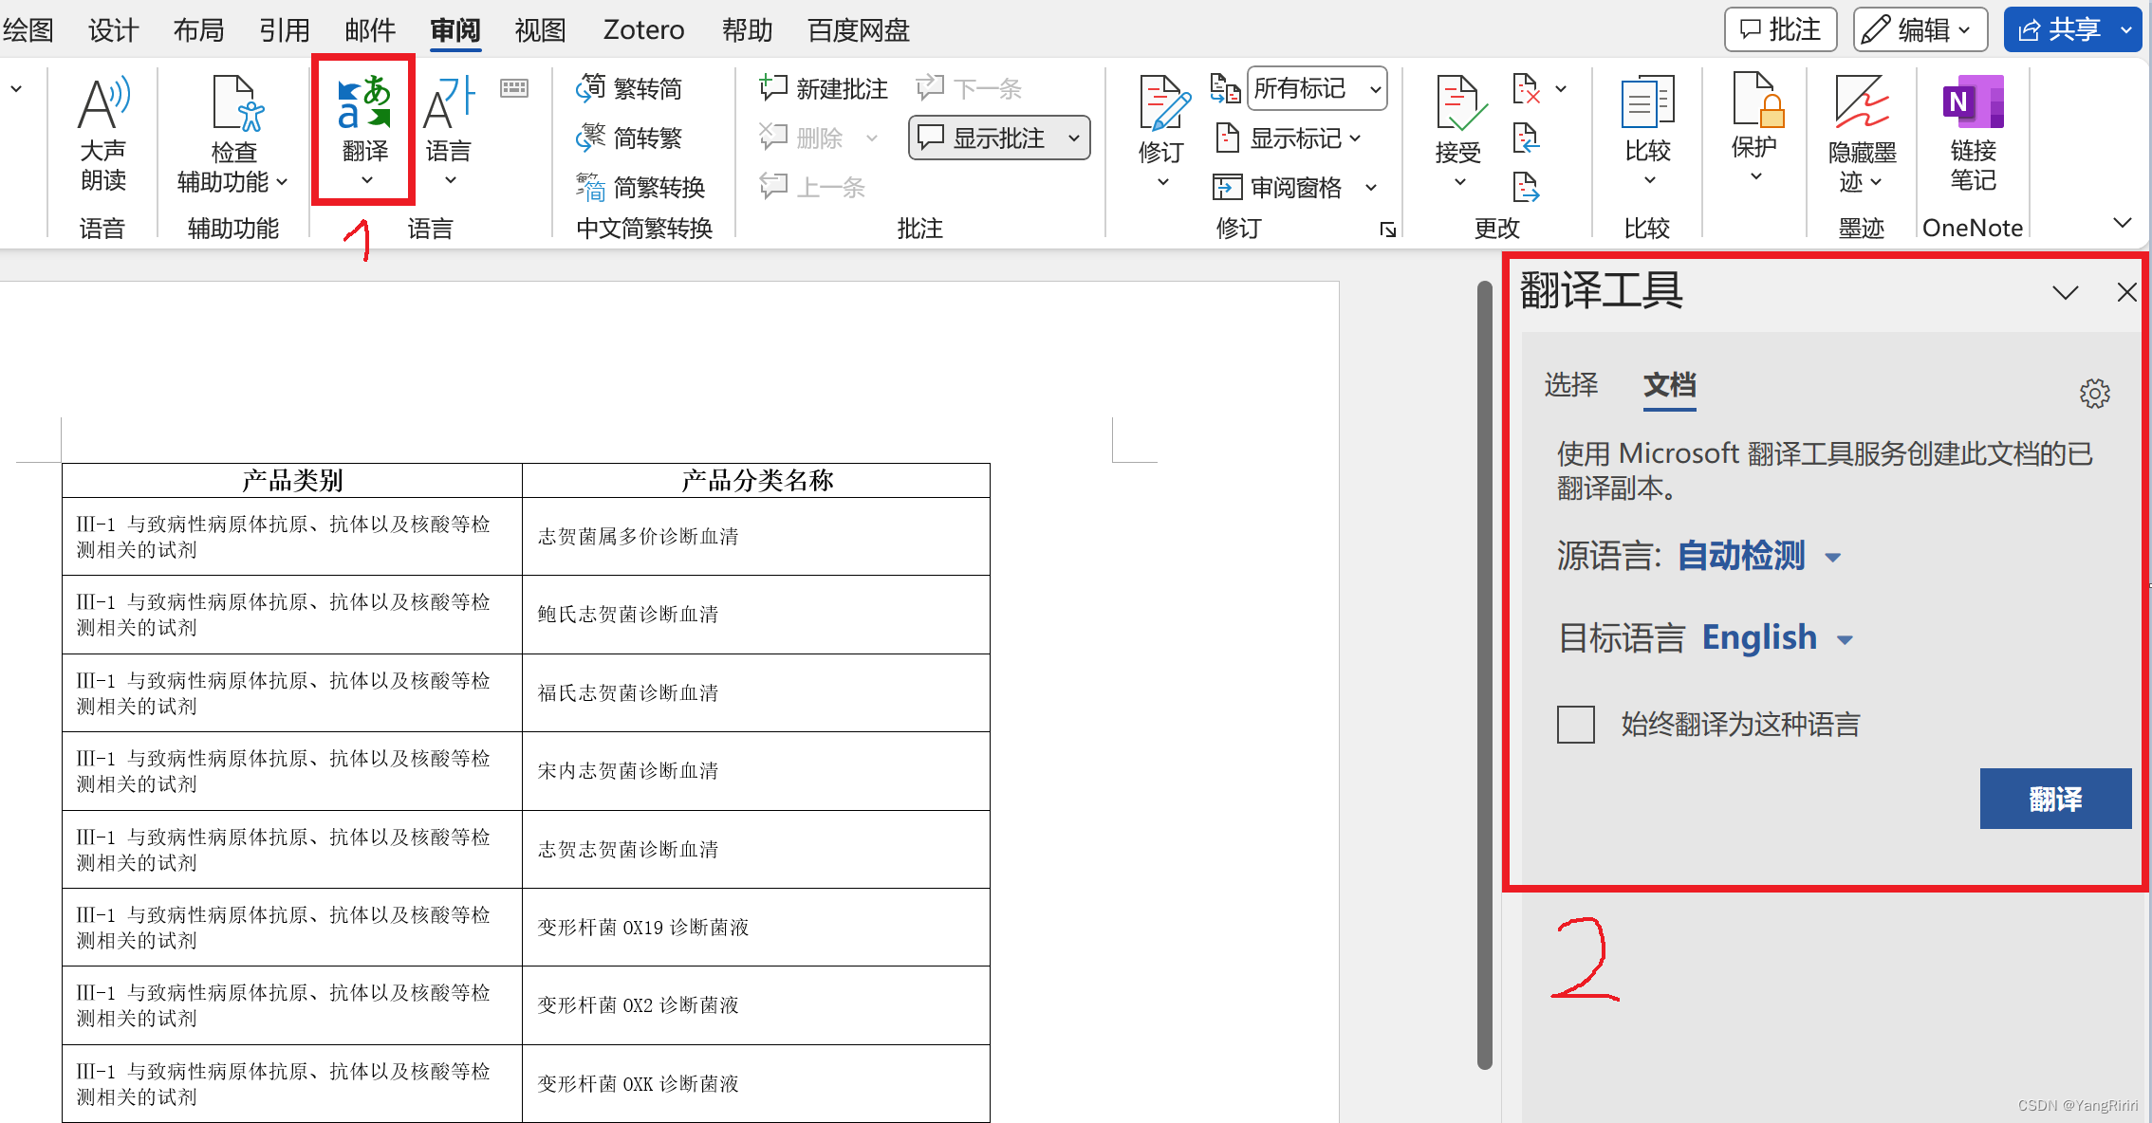Screen dimensions: 2152x1123
Task: Expand the Reviewing Pane dropdown arrow
Action: (1371, 187)
